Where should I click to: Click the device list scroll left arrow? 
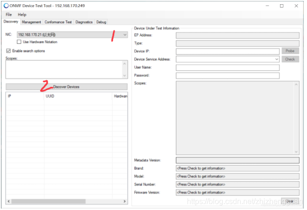point(9,201)
